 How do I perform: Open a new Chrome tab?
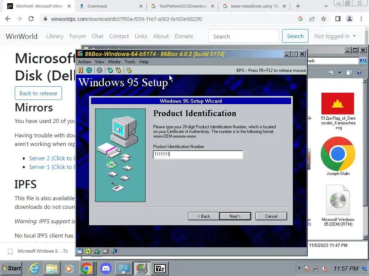(x=298, y=6)
